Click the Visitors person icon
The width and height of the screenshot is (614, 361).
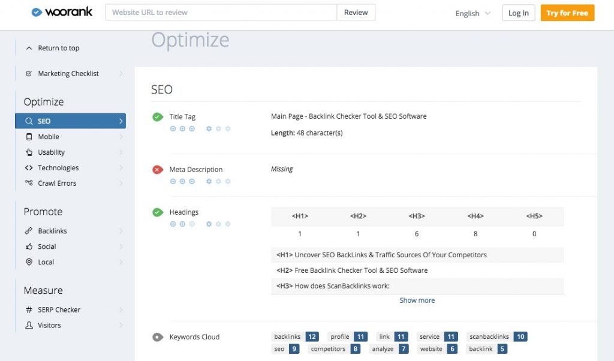point(29,326)
